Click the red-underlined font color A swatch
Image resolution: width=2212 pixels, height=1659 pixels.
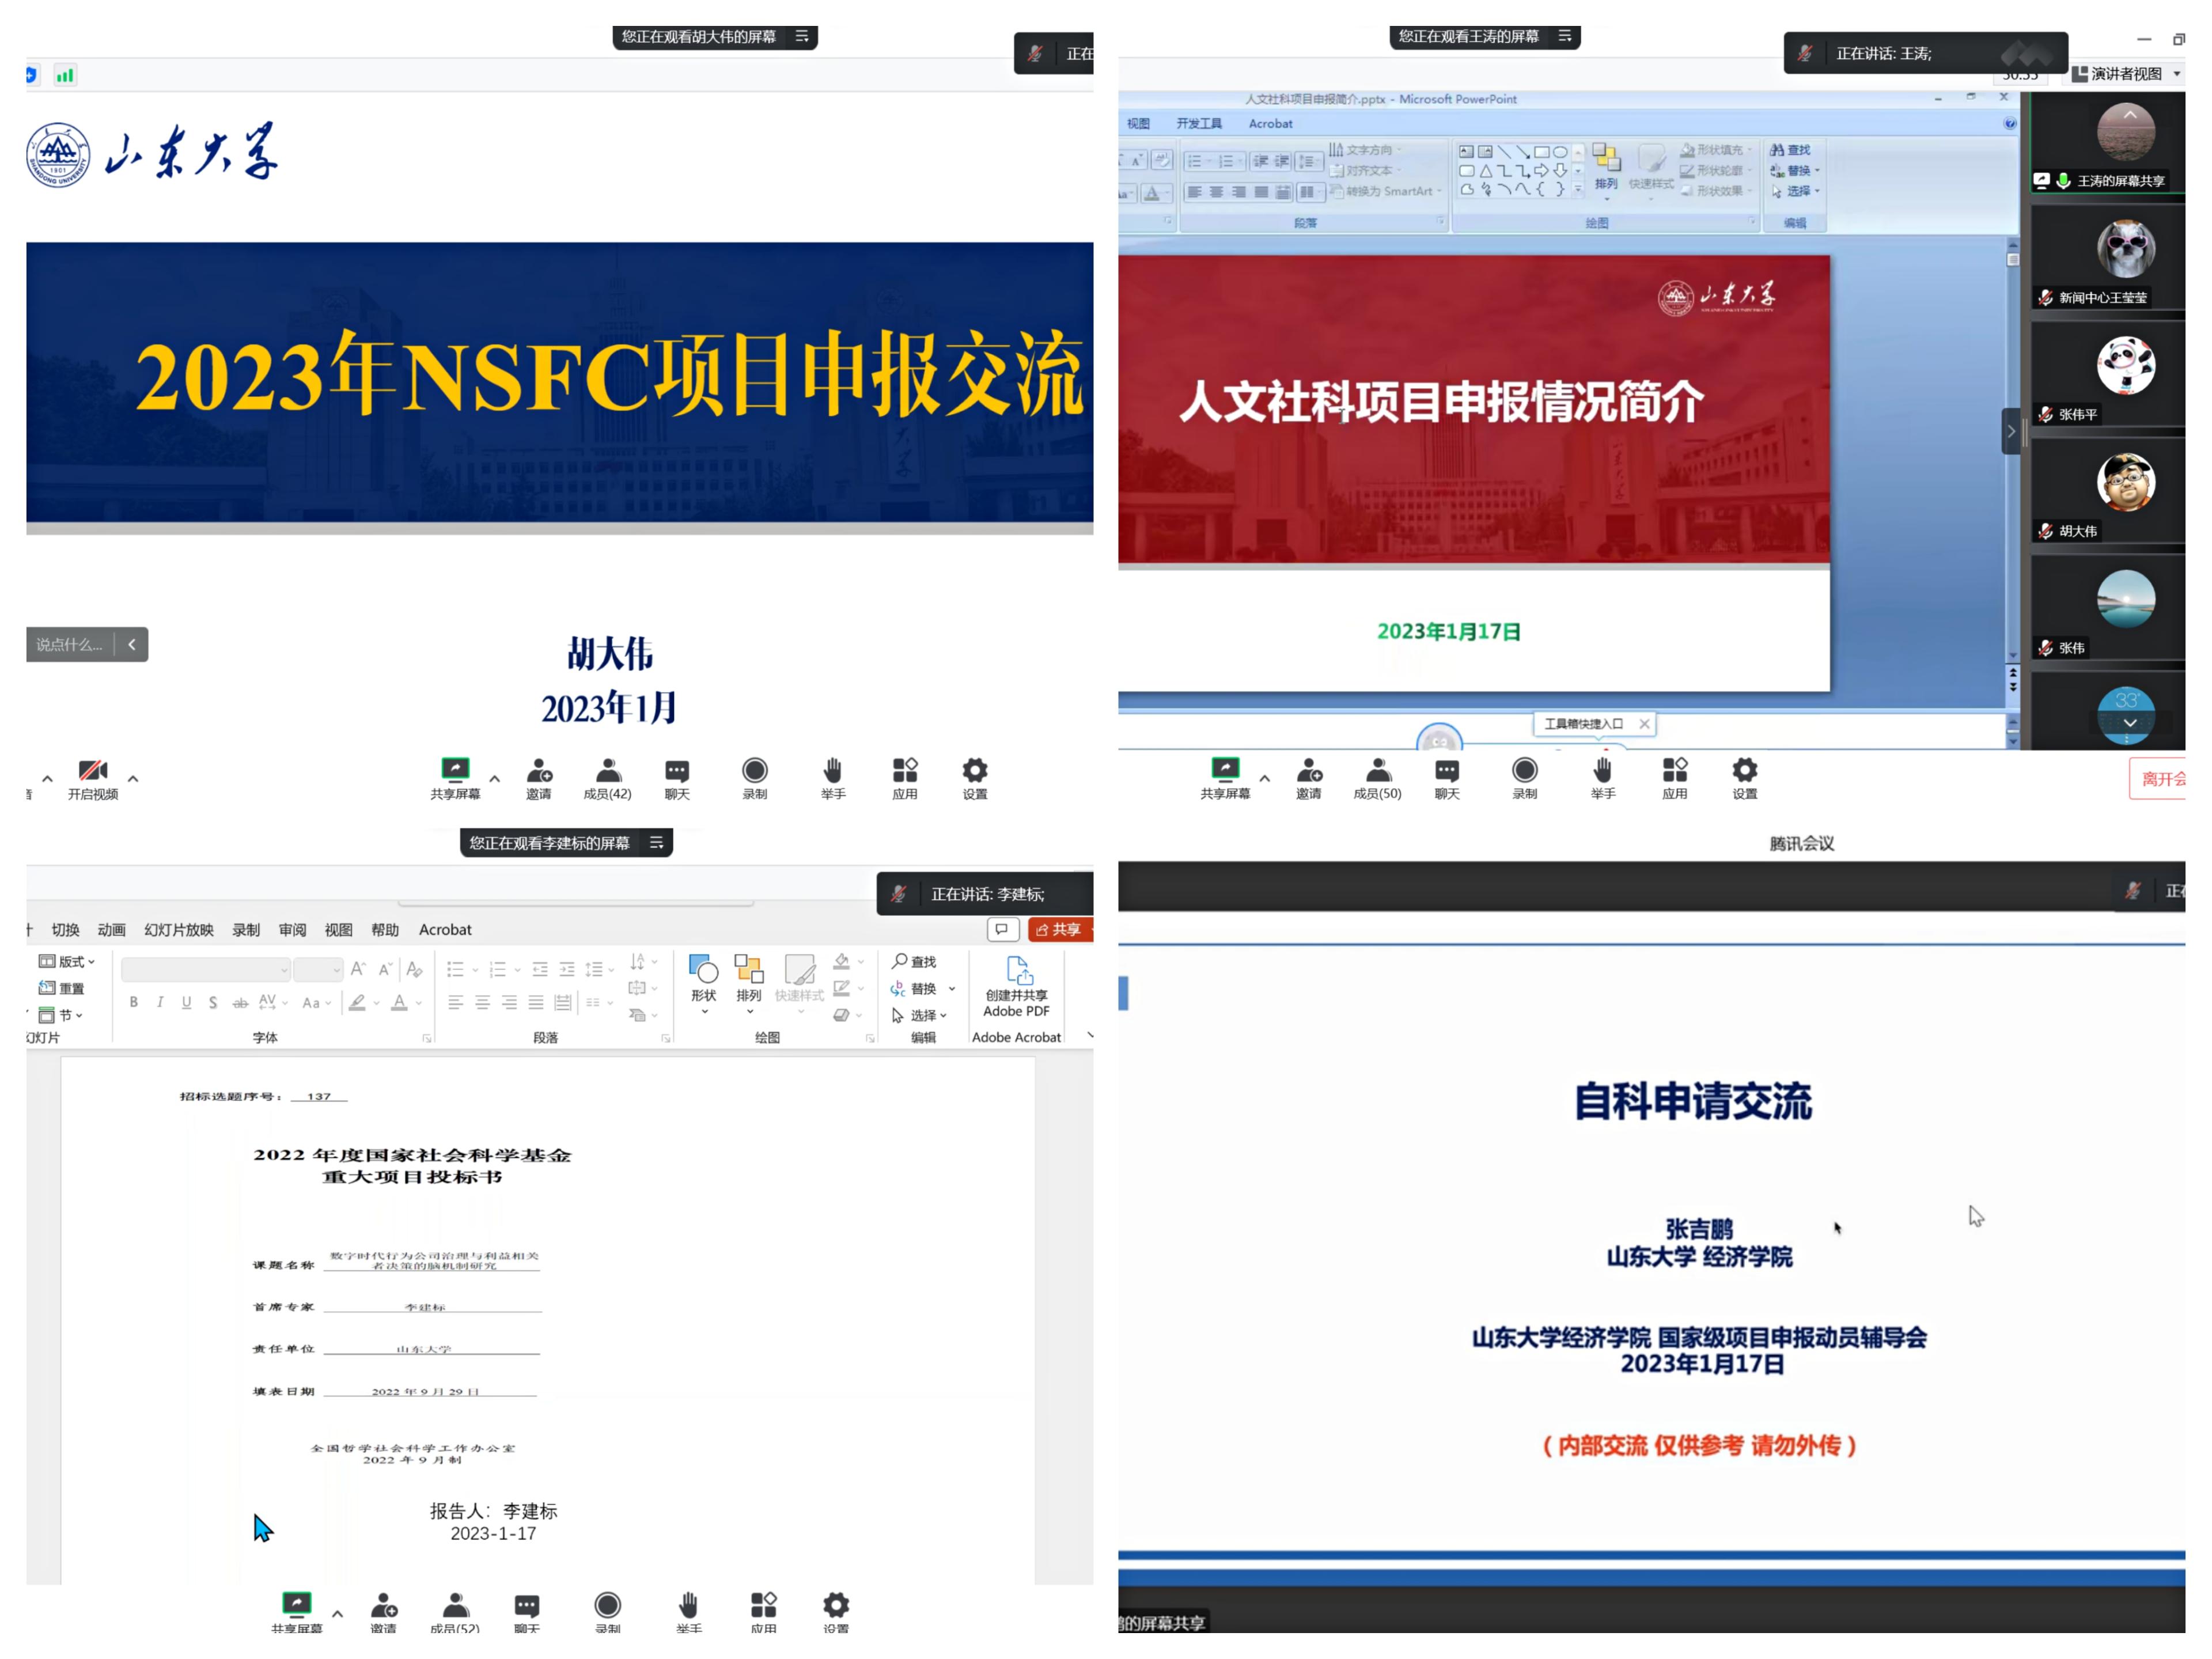pos(399,1002)
